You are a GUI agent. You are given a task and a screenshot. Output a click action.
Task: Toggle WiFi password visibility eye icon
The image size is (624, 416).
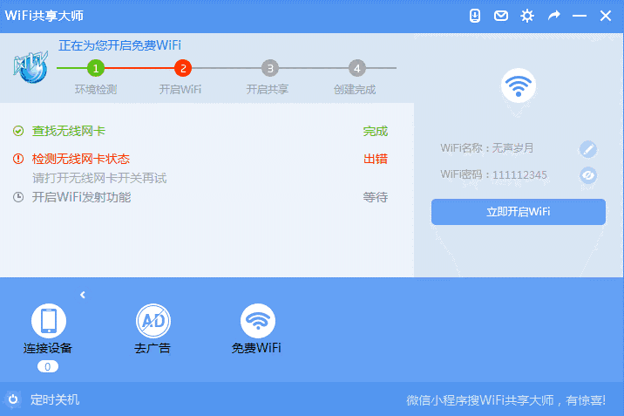(588, 175)
